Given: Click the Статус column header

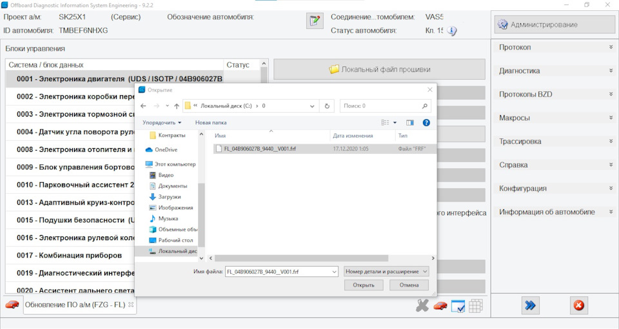Looking at the screenshot, I should 241,64.
